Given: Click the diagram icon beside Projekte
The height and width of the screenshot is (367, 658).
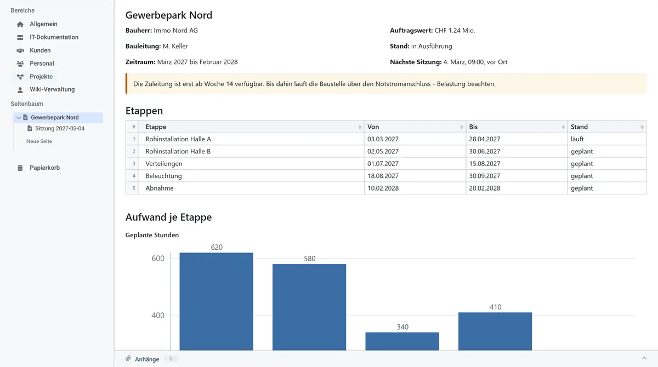Looking at the screenshot, I should [20, 77].
